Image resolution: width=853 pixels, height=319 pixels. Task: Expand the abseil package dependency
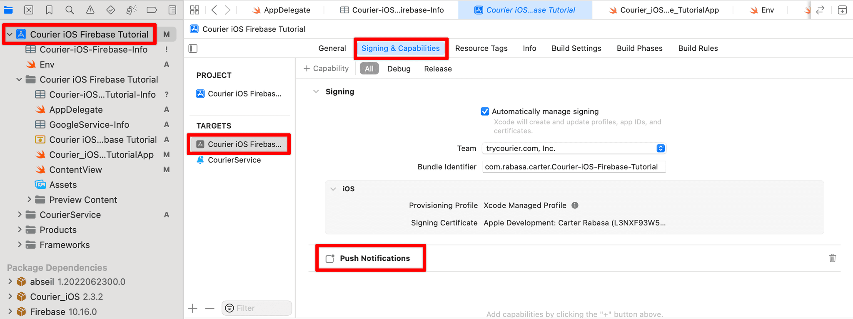pyautogui.click(x=10, y=282)
